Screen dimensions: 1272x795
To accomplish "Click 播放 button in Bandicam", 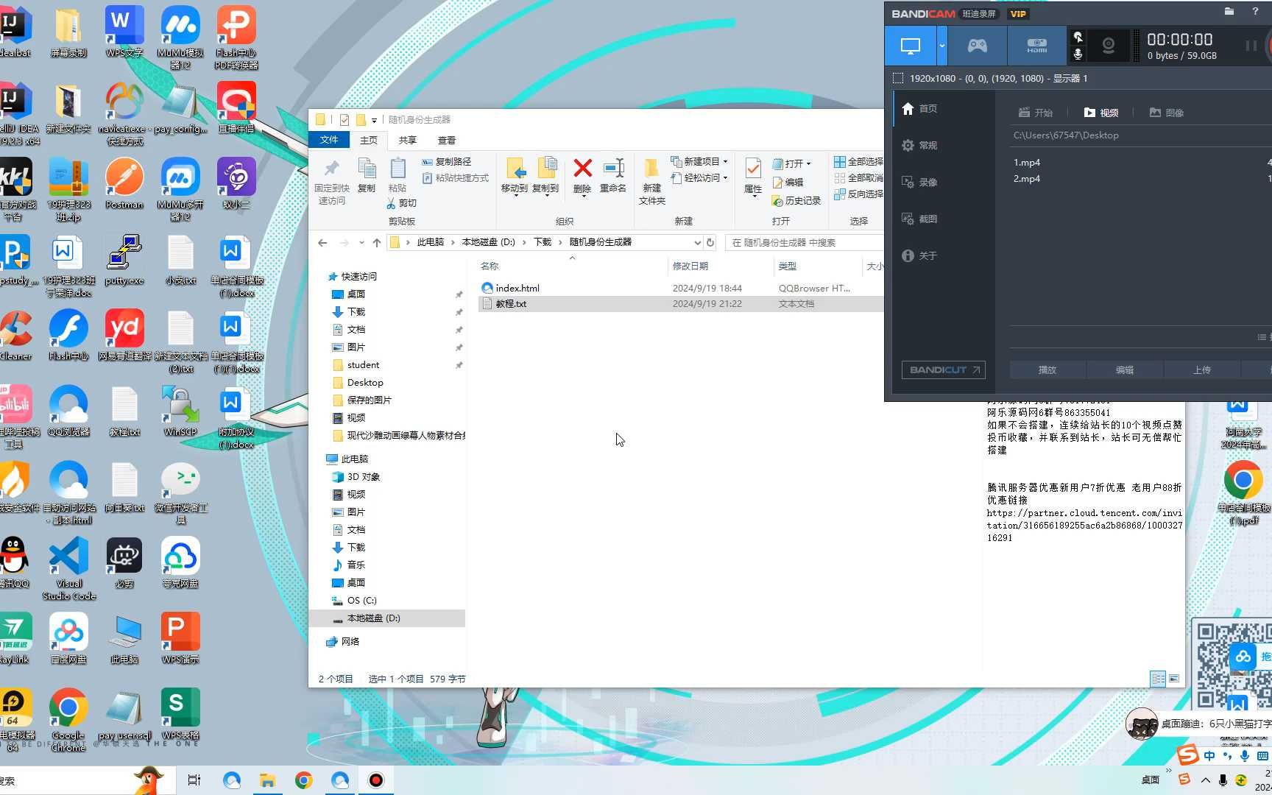I will [1047, 370].
